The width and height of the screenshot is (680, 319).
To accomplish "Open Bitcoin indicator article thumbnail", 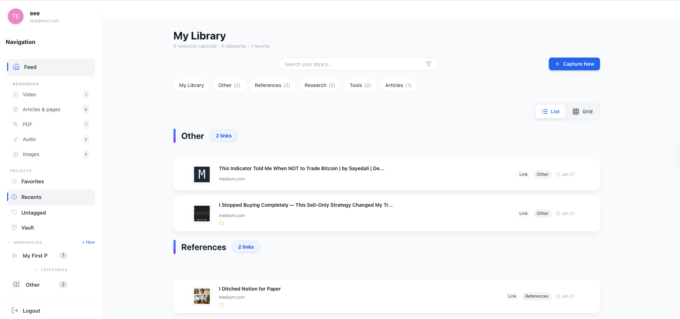I will tap(202, 174).
